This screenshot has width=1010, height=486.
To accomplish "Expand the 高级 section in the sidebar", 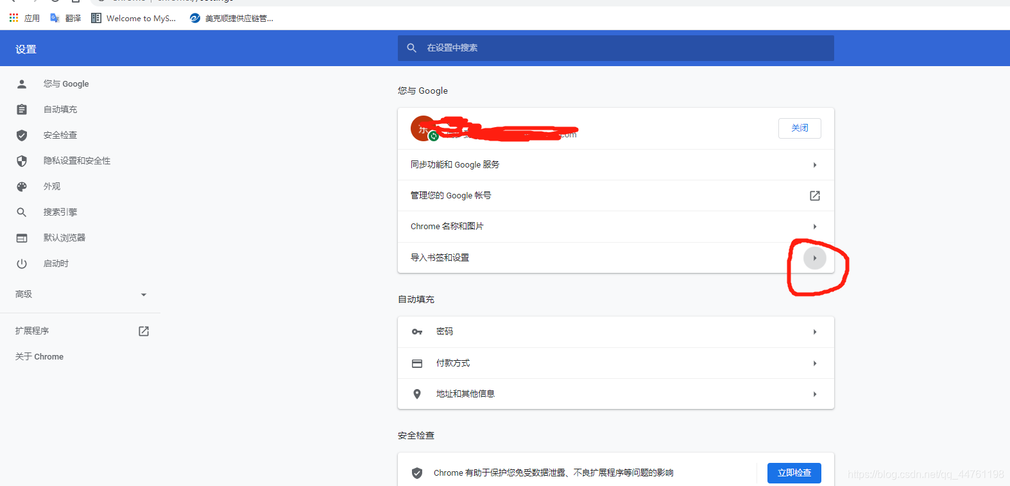I will tap(80, 295).
